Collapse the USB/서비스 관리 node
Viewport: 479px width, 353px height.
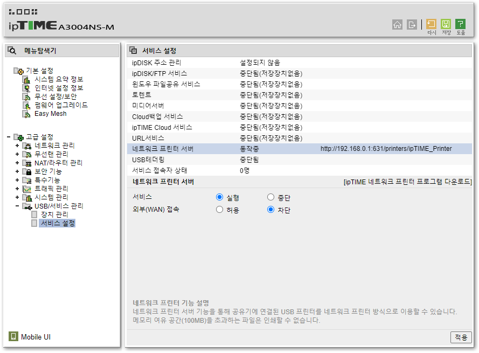tap(17, 206)
